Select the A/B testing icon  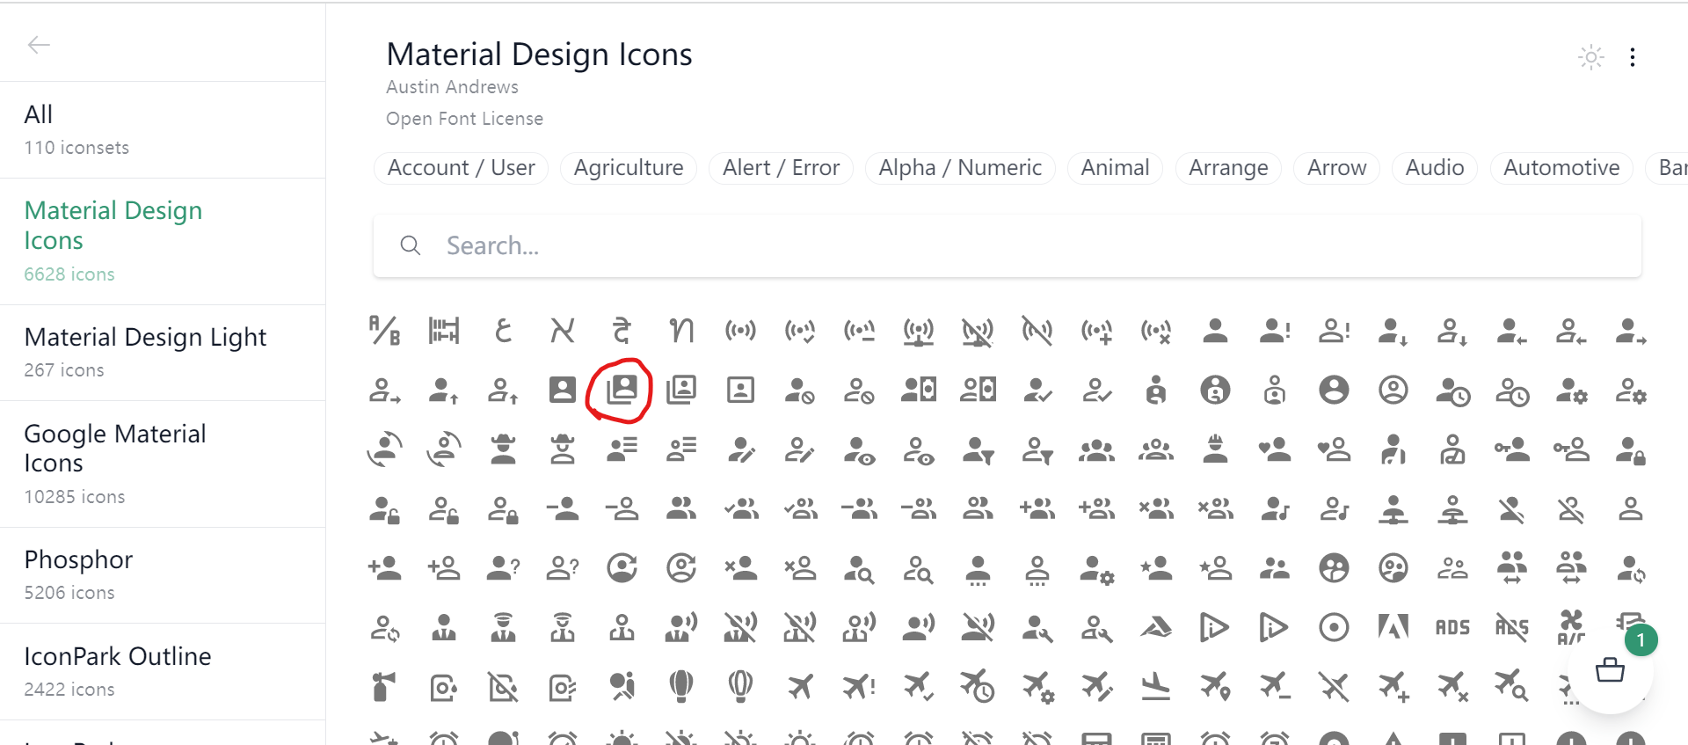point(384,331)
